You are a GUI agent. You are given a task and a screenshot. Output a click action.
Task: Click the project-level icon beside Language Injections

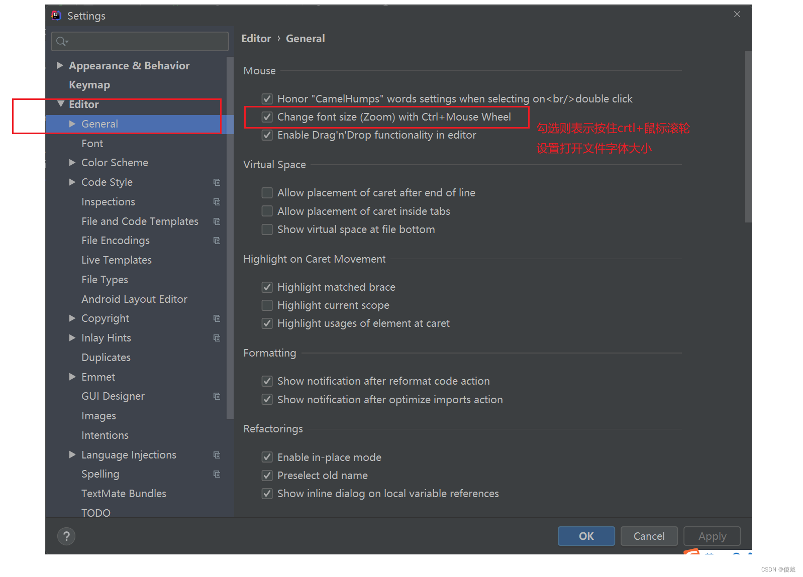pyautogui.click(x=217, y=455)
